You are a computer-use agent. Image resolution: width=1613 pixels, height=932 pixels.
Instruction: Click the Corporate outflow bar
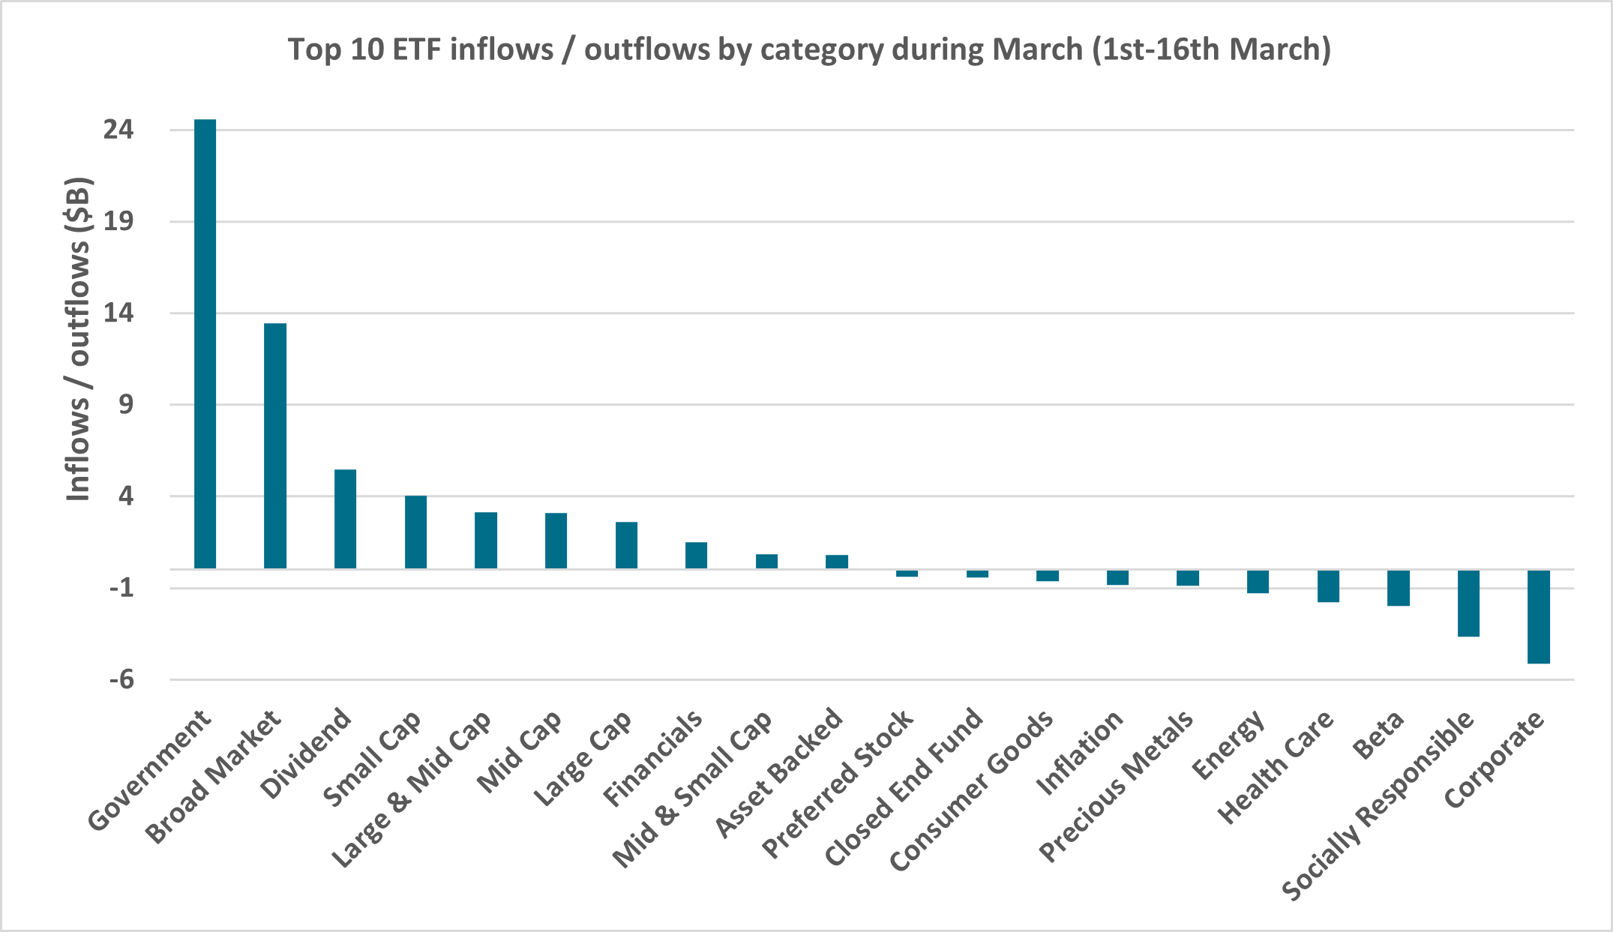[1538, 616]
